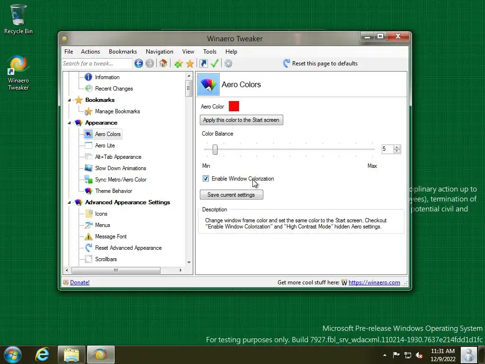Select the Bookmarks category label
Image resolution: width=485 pixels, height=364 pixels.
(x=99, y=100)
